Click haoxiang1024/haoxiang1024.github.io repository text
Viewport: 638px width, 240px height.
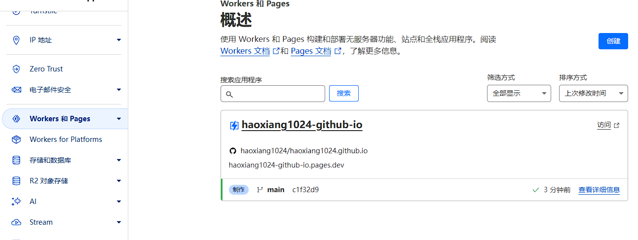point(304,151)
